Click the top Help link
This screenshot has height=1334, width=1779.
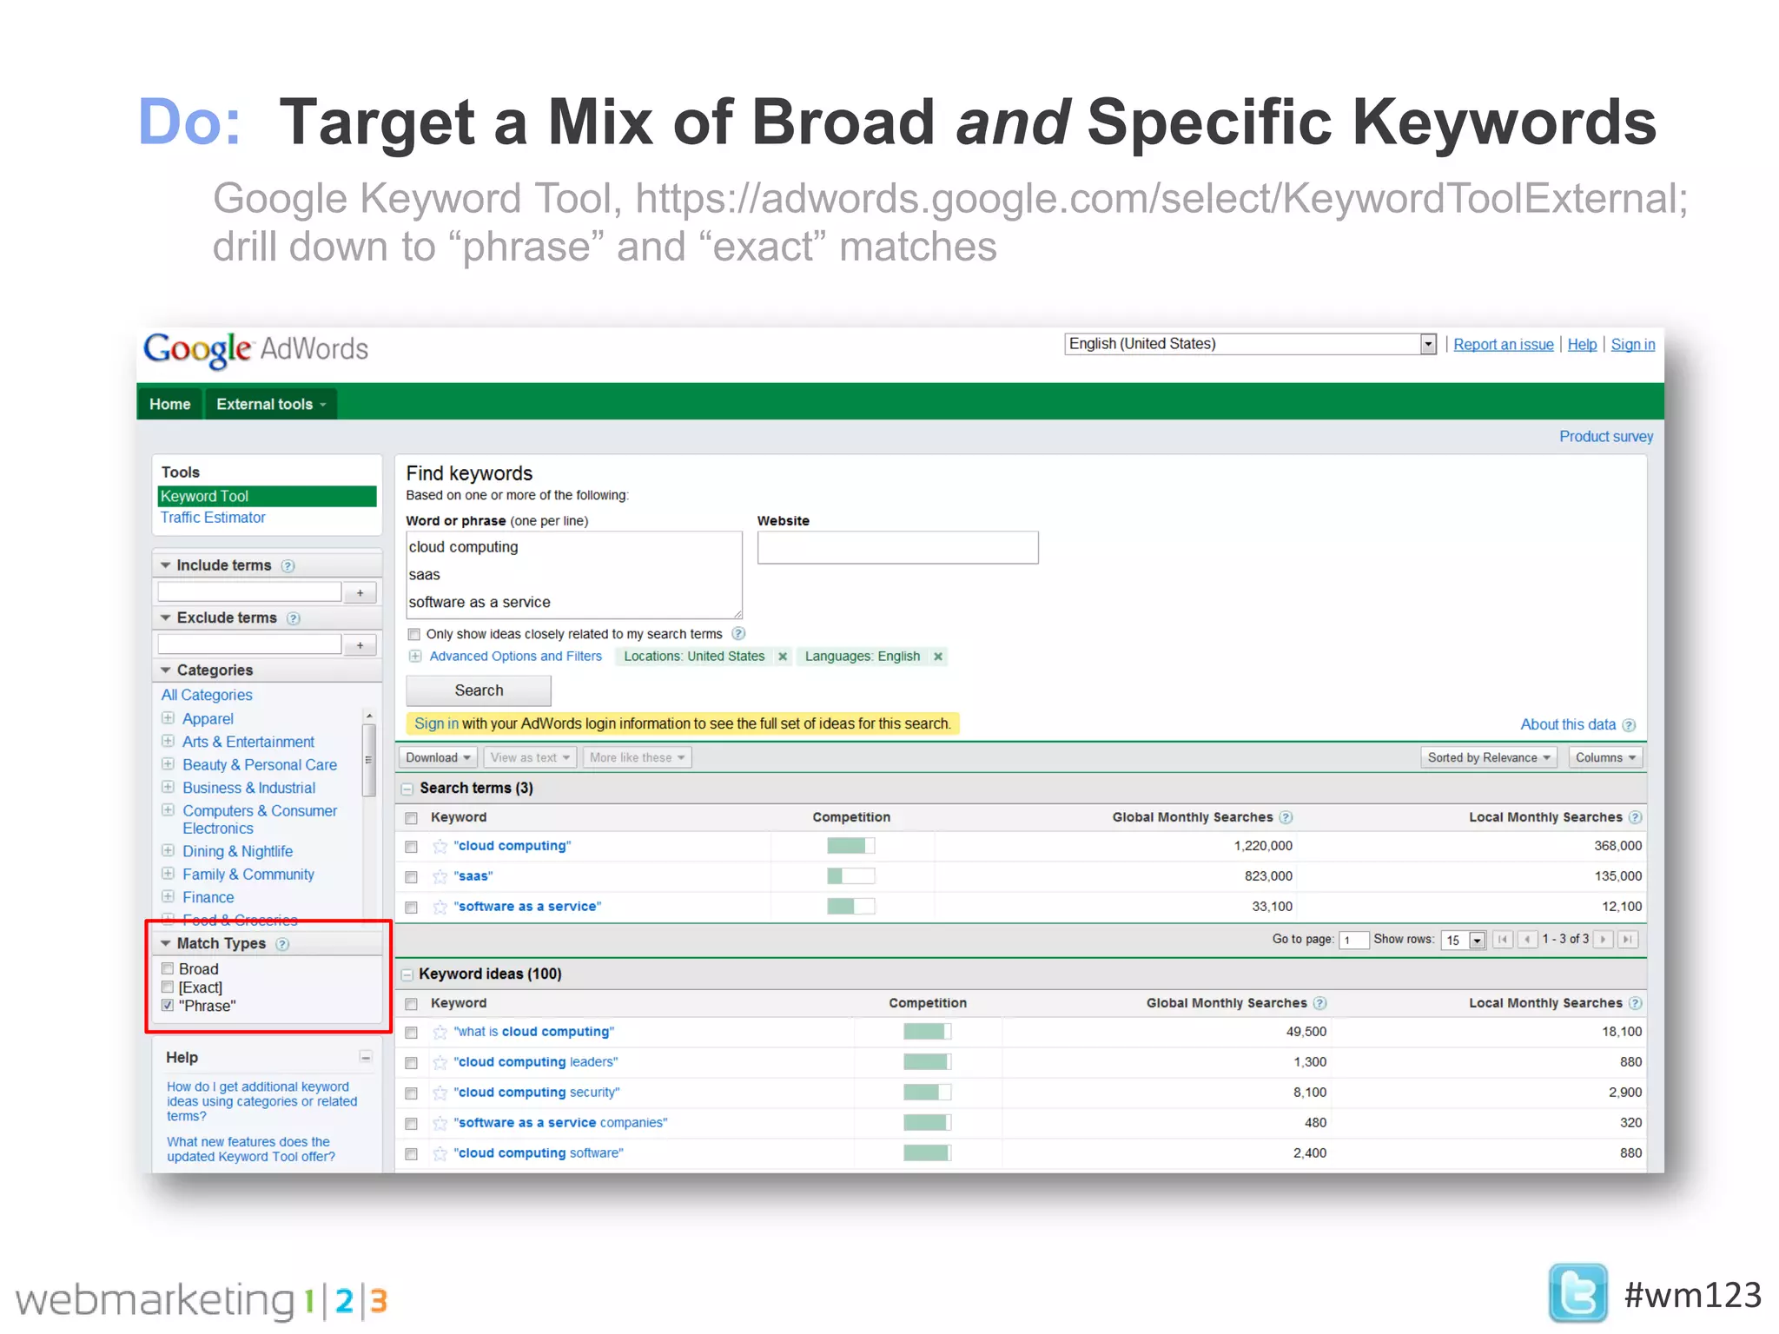[1582, 345]
